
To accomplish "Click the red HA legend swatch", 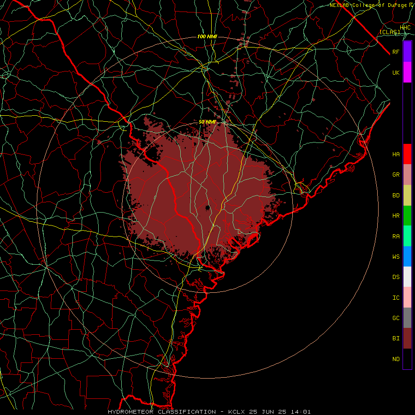I will 407,154.
